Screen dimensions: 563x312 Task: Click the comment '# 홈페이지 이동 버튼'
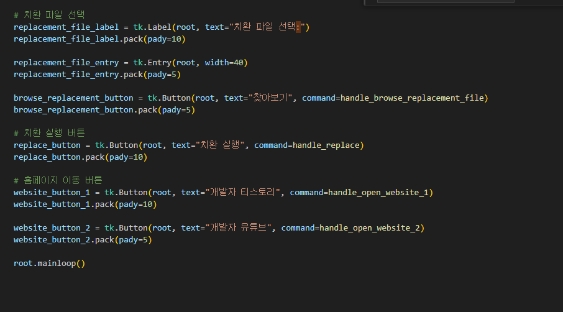[x=58, y=180]
